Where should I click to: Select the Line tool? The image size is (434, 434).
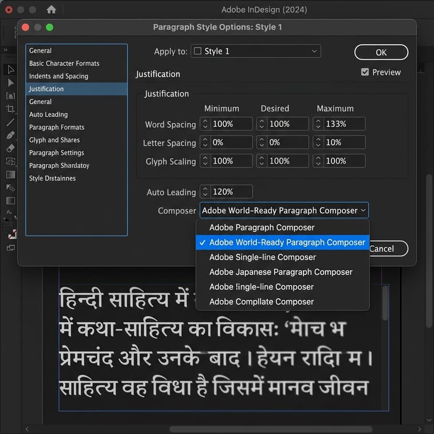[x=10, y=122]
